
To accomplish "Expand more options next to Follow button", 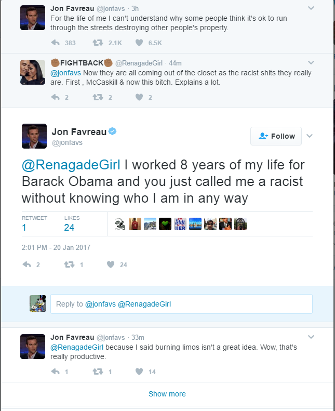I will [310, 136].
